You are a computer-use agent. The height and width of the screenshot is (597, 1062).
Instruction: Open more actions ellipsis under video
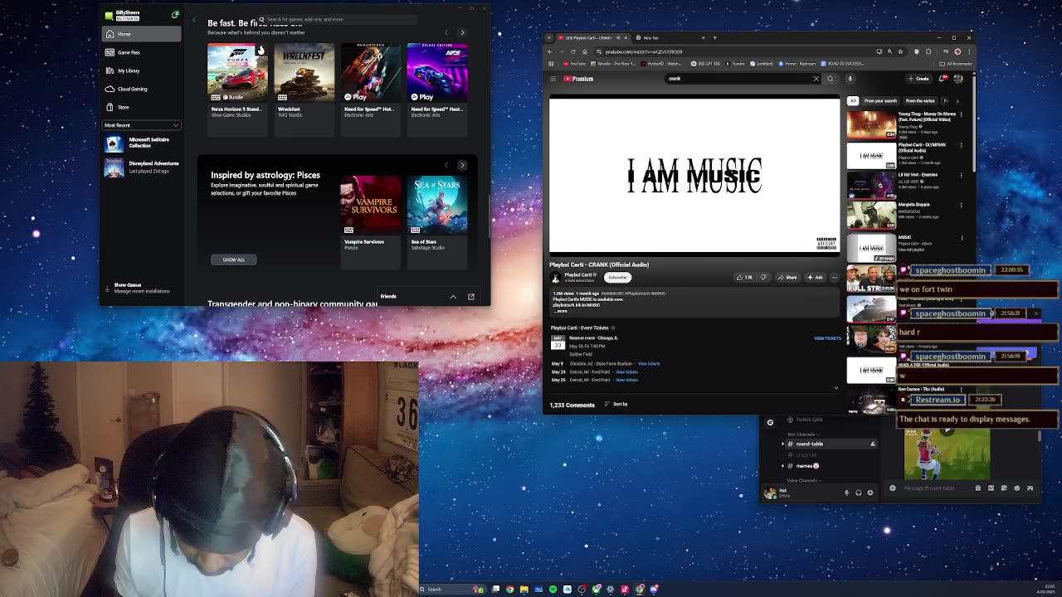coord(835,277)
